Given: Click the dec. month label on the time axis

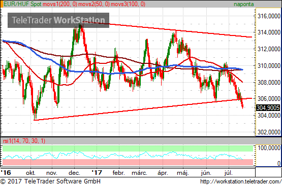Looking at the screenshot, I should pos(74,173).
